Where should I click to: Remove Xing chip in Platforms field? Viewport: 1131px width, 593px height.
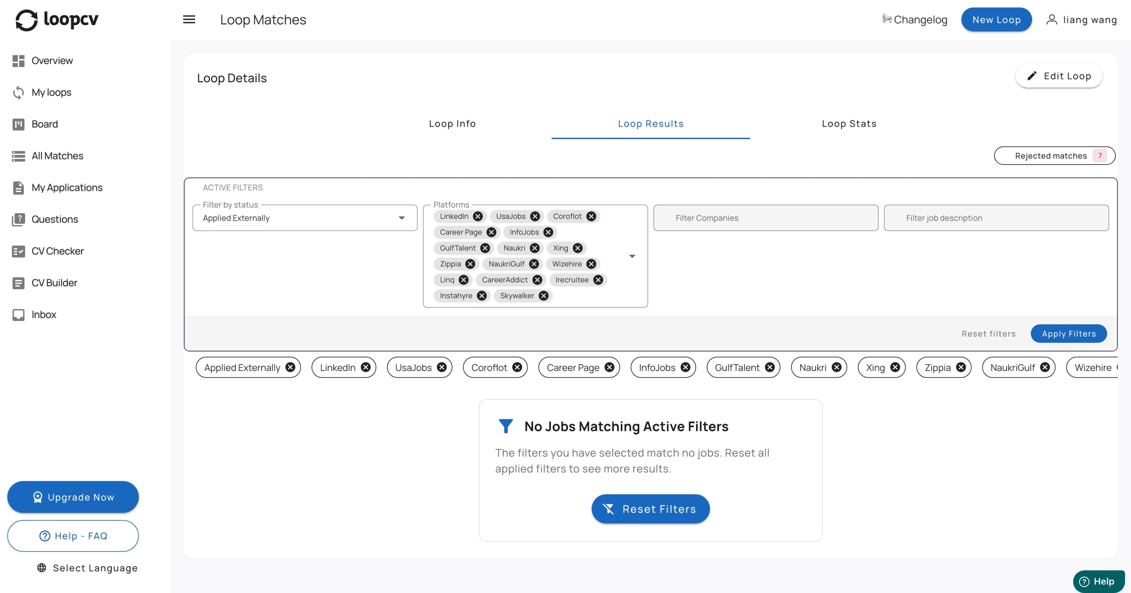point(578,248)
